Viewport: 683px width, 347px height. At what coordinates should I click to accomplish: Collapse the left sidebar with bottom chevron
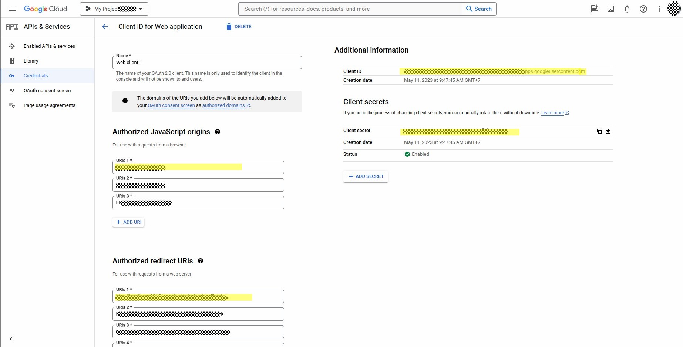(x=11, y=338)
